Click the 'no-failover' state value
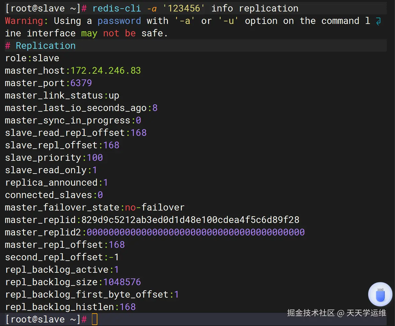Viewport: 395px width, 326px height. pos(155,207)
